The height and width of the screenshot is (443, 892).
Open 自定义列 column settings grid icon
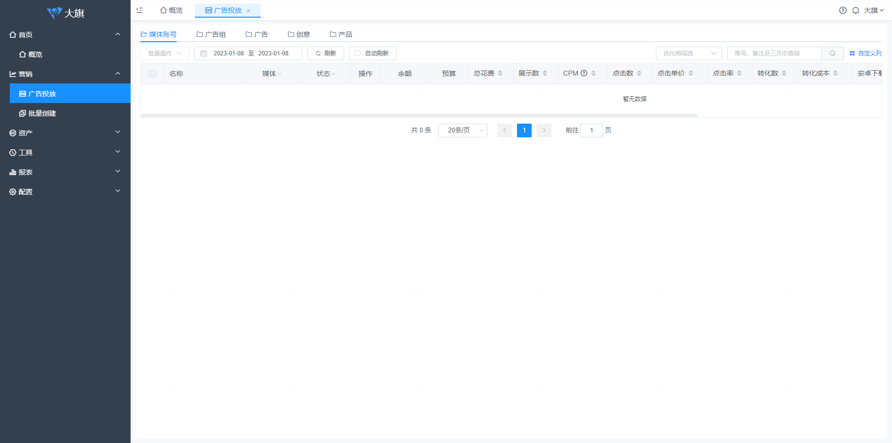point(852,53)
